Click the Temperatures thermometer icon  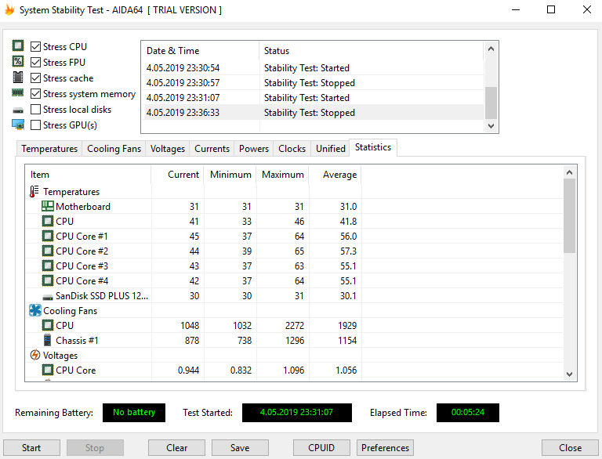click(34, 191)
